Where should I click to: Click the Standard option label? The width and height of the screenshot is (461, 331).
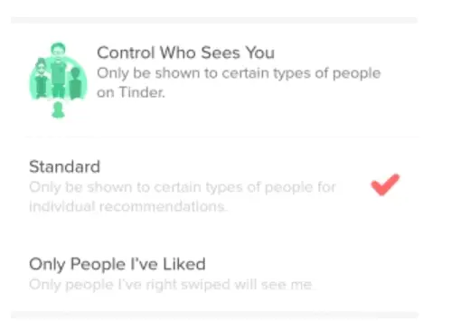(x=64, y=166)
